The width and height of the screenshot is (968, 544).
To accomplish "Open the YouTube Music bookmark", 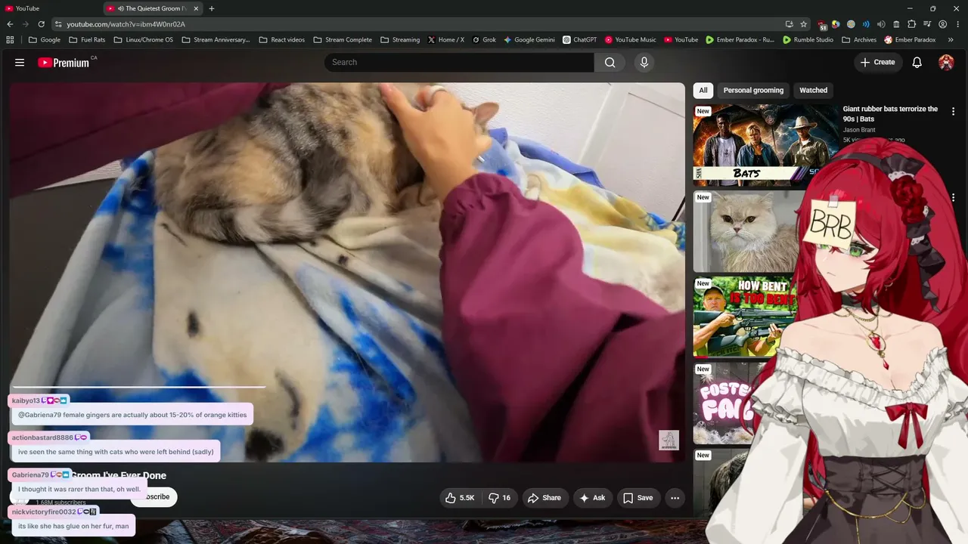I will (x=631, y=40).
